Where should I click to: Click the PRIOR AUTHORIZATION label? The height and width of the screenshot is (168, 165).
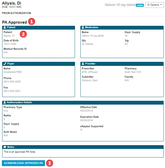tap(16, 13)
